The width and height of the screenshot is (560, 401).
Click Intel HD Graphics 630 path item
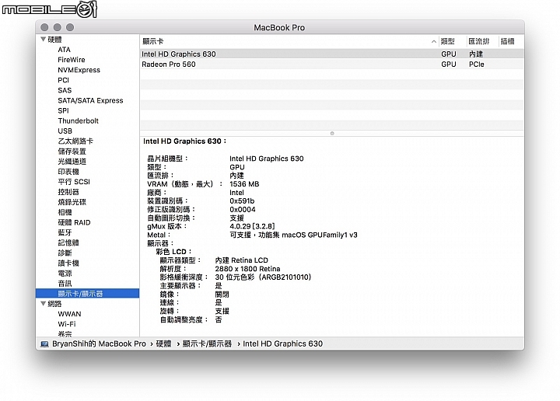pyautogui.click(x=282, y=344)
